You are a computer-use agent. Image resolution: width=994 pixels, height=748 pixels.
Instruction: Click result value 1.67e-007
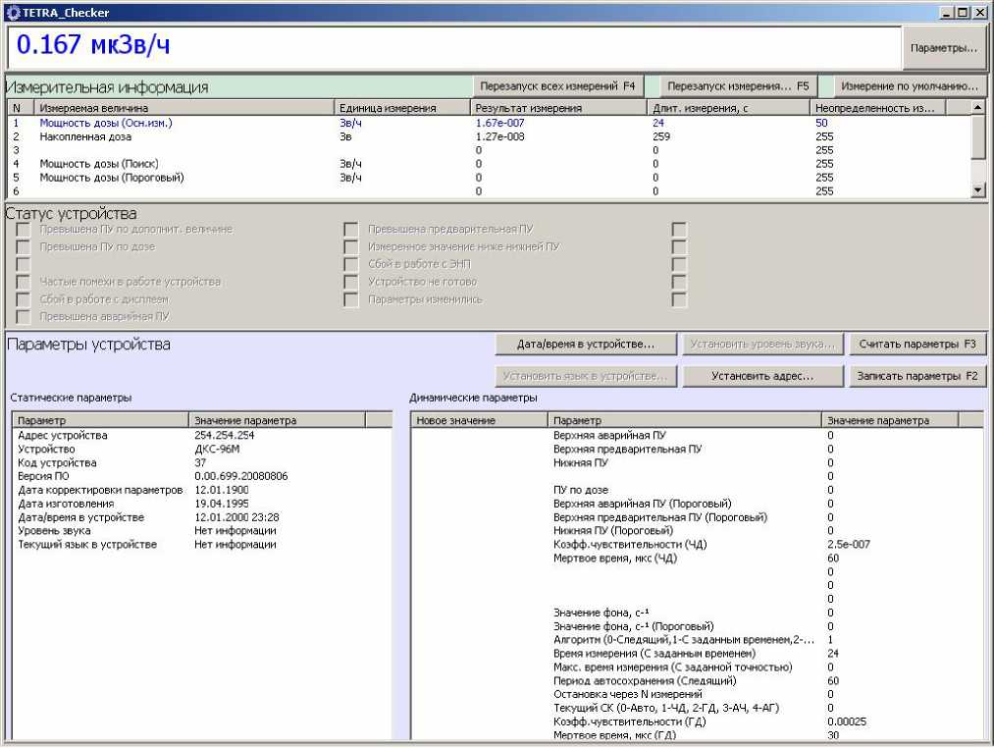pos(500,123)
